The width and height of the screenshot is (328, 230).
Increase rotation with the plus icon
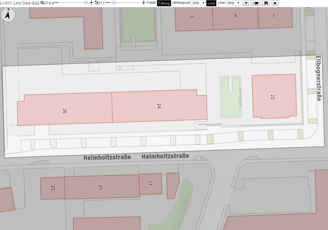coord(144,3)
